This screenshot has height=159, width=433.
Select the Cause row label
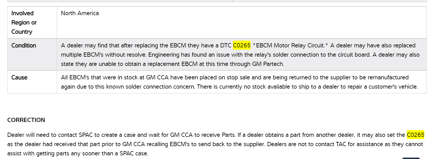coord(19,77)
